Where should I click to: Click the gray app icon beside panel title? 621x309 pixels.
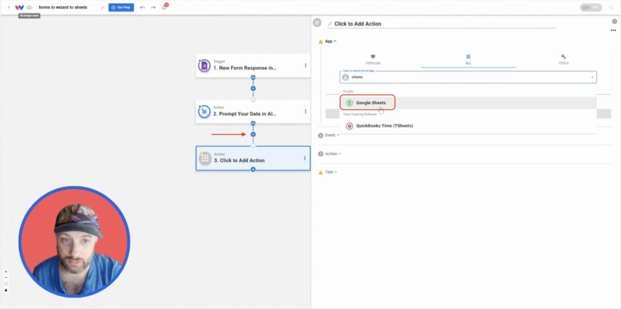pos(317,22)
